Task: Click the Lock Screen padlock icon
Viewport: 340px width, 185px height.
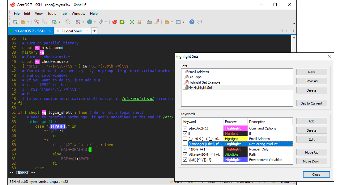Action: pyautogui.click(x=139, y=22)
